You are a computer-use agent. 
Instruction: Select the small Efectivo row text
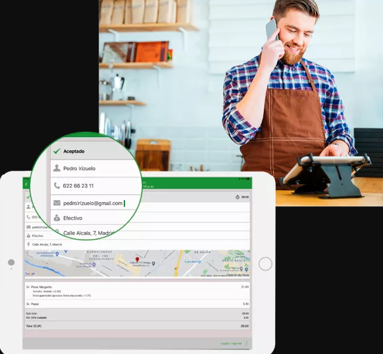click(38, 236)
